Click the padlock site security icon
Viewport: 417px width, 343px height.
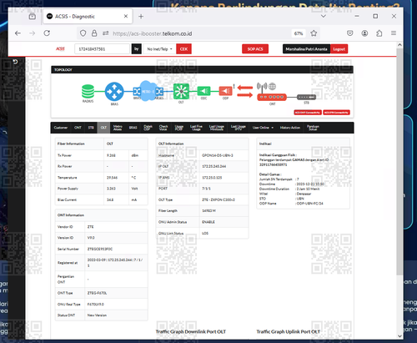click(94, 33)
